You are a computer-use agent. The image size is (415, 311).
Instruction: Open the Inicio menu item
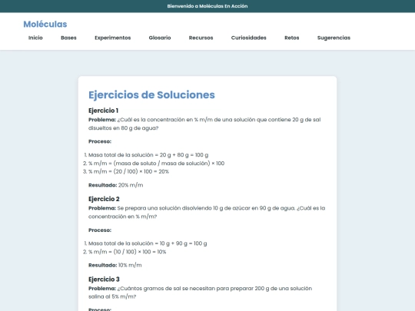pyautogui.click(x=35, y=38)
